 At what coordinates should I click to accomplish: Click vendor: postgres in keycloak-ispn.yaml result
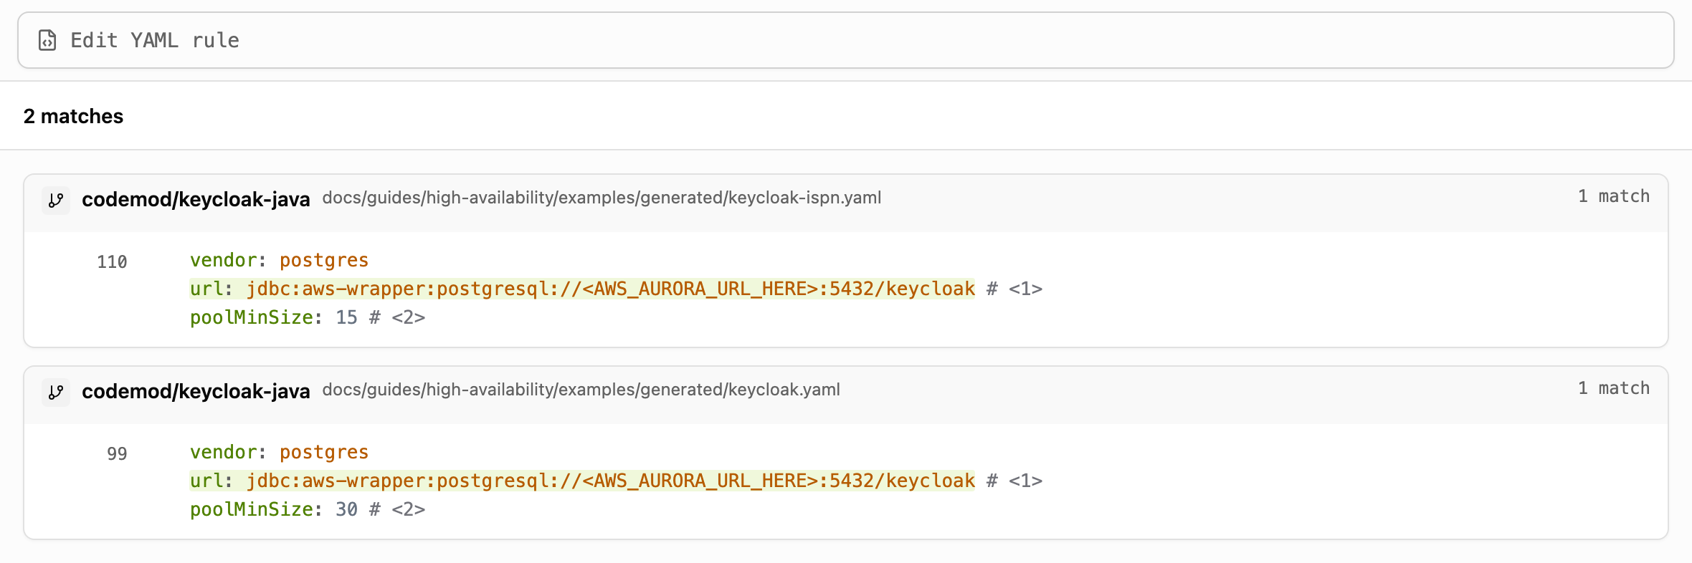point(279,260)
